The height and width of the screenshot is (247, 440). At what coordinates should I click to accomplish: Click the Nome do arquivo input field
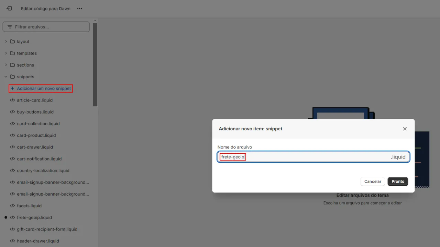pos(313,157)
